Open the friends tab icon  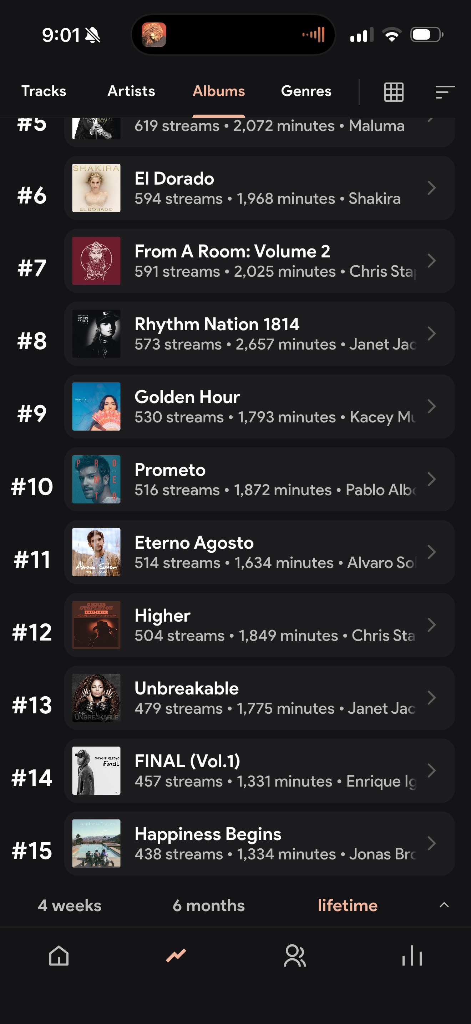[295, 955]
